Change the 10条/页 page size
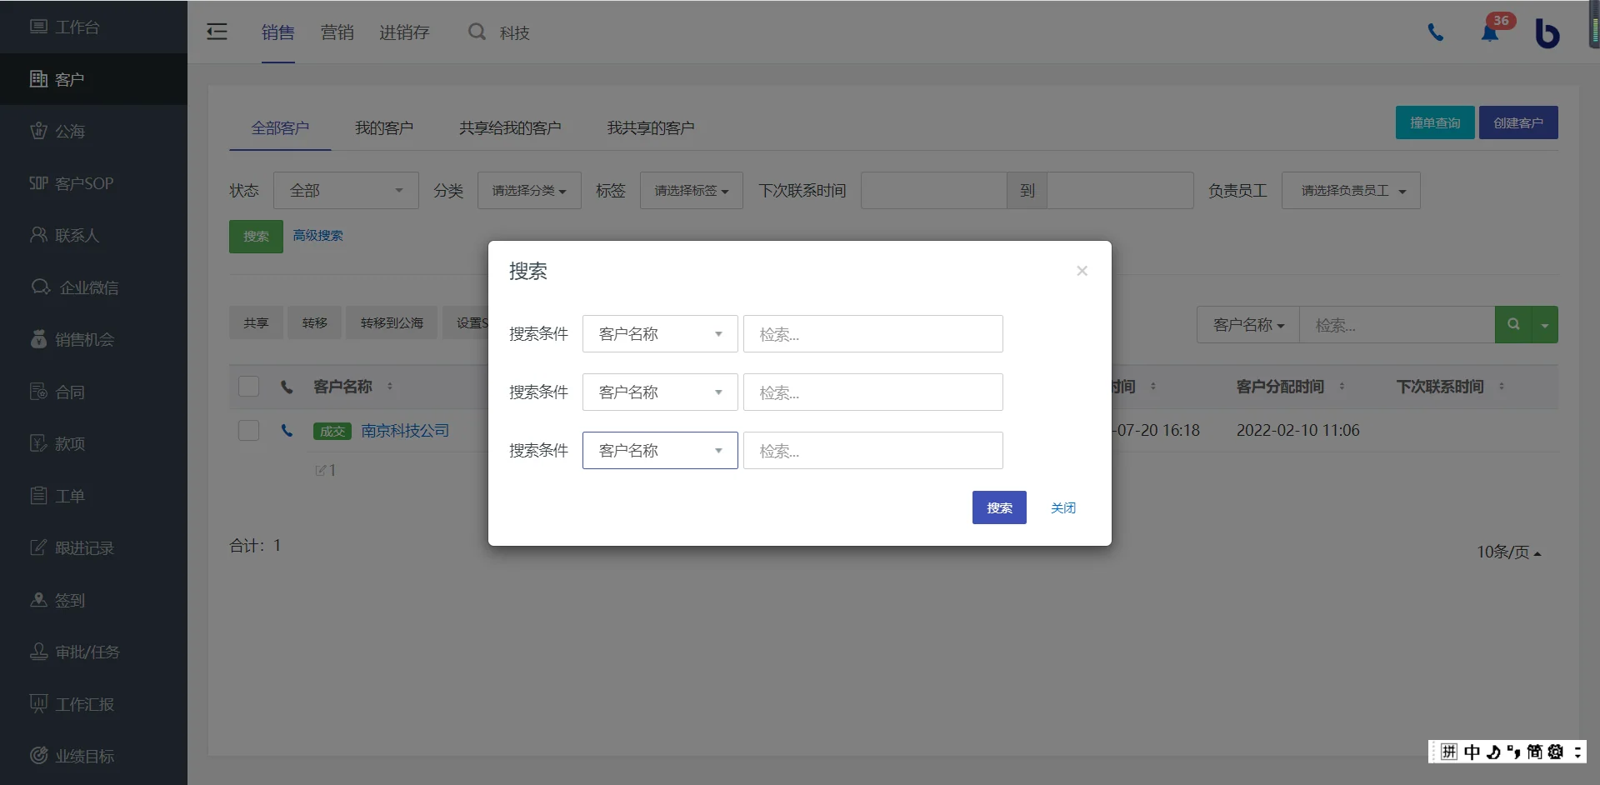Image resolution: width=1600 pixels, height=785 pixels. (x=1508, y=552)
